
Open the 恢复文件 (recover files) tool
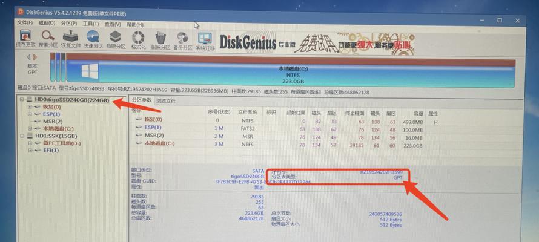point(71,36)
